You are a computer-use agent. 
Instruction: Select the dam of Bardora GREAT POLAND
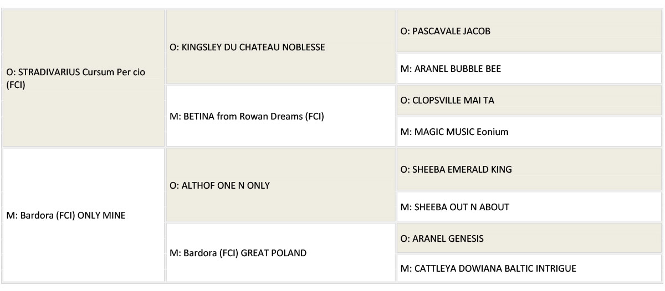pos(488,269)
